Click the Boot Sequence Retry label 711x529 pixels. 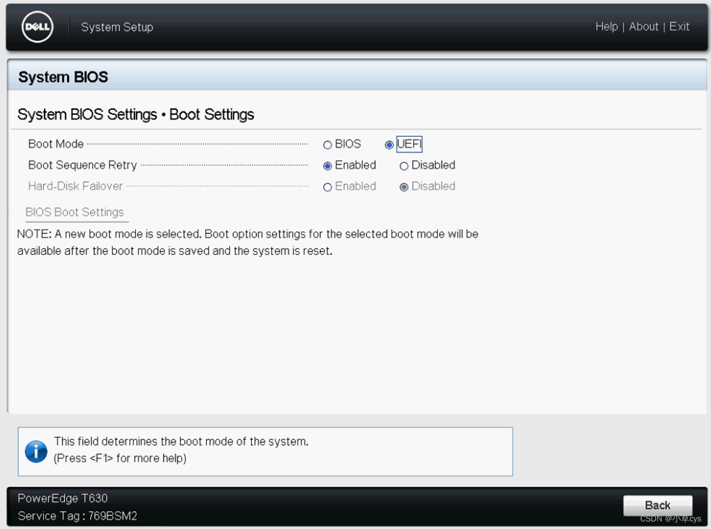tap(82, 165)
